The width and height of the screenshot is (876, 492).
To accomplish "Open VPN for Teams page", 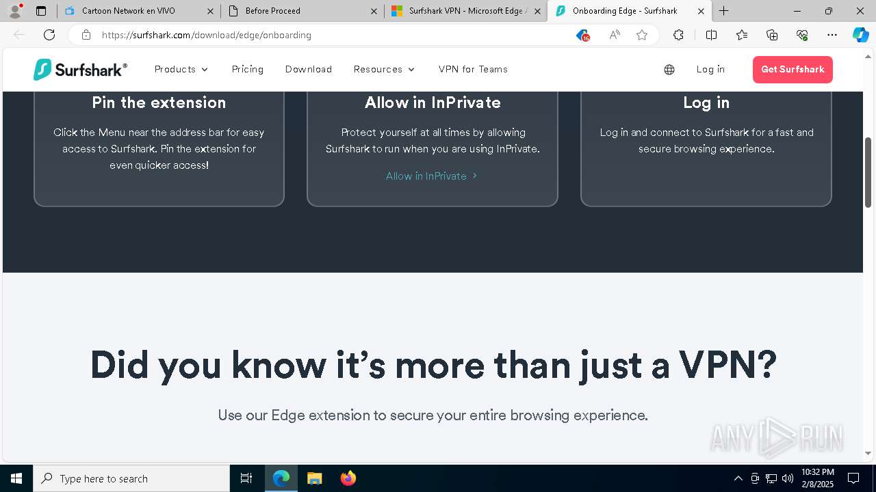I will coord(473,69).
